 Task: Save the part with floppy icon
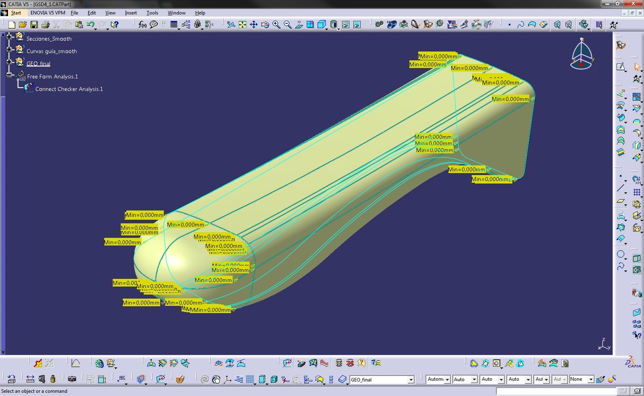coord(34,24)
